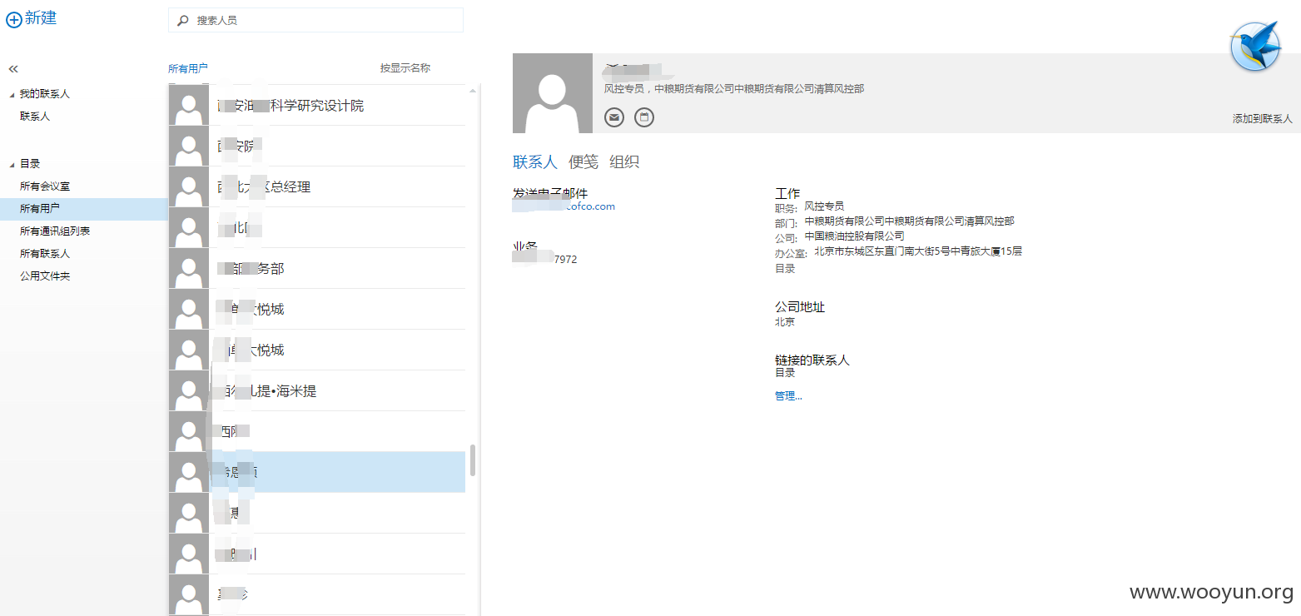This screenshot has width=1301, height=616.
Task: Select the 提•海米提 list entry
Action: (317, 391)
